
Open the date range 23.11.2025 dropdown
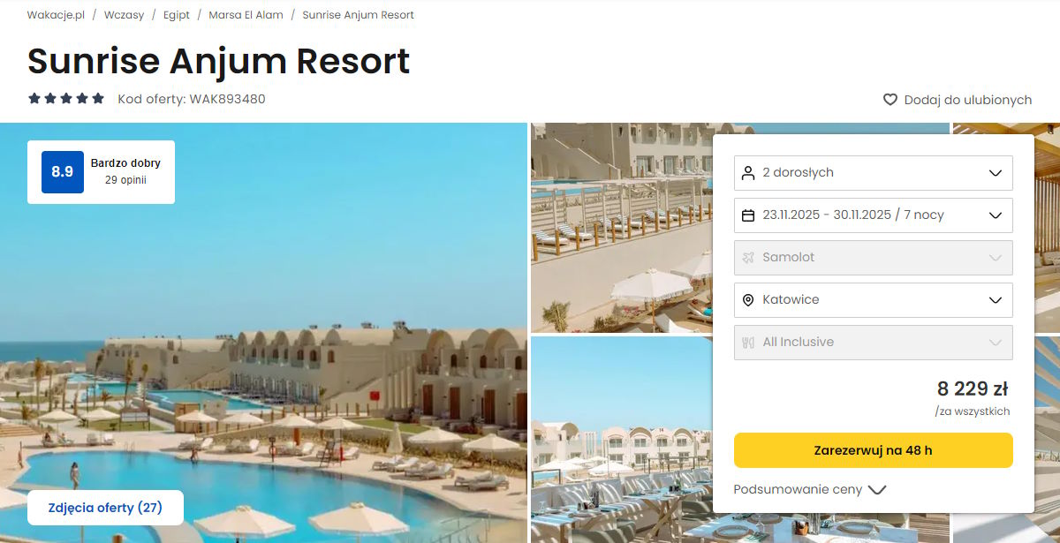tap(874, 215)
